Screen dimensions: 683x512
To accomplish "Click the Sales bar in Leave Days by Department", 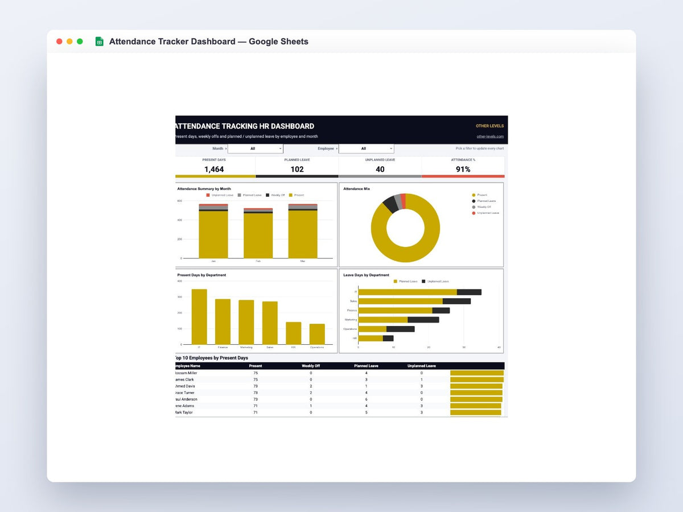I will (x=414, y=301).
